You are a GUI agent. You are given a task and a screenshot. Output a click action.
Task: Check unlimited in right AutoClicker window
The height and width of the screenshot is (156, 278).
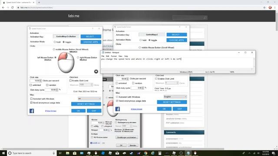pyautogui.click(x=117, y=83)
